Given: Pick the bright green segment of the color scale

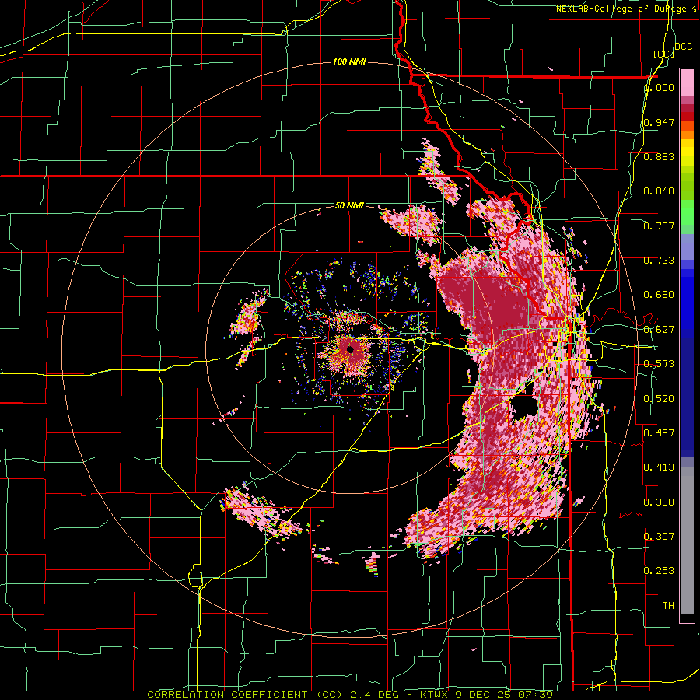Looking at the screenshot, I should [x=687, y=212].
